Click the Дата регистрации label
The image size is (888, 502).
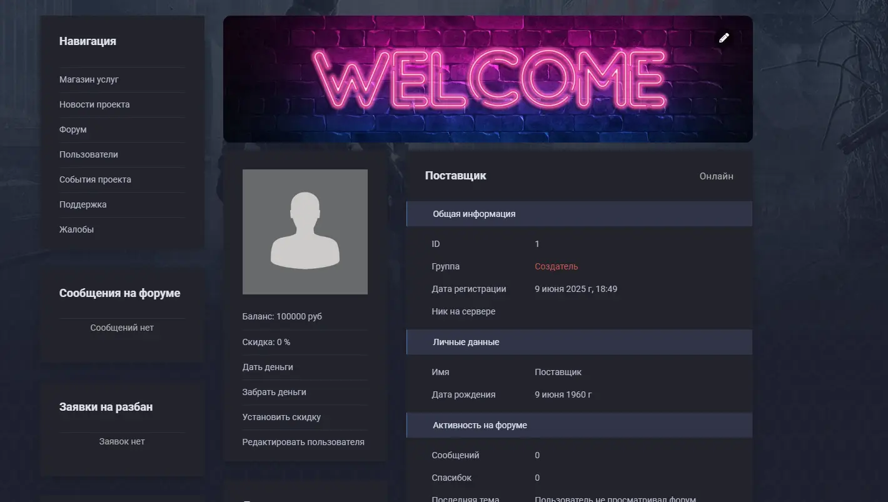pyautogui.click(x=469, y=289)
